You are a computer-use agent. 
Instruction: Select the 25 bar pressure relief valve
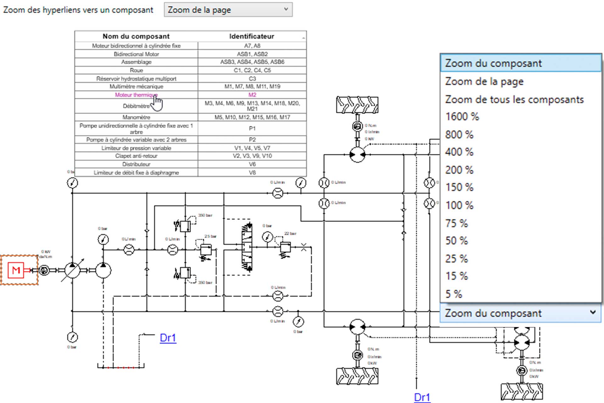205,250
